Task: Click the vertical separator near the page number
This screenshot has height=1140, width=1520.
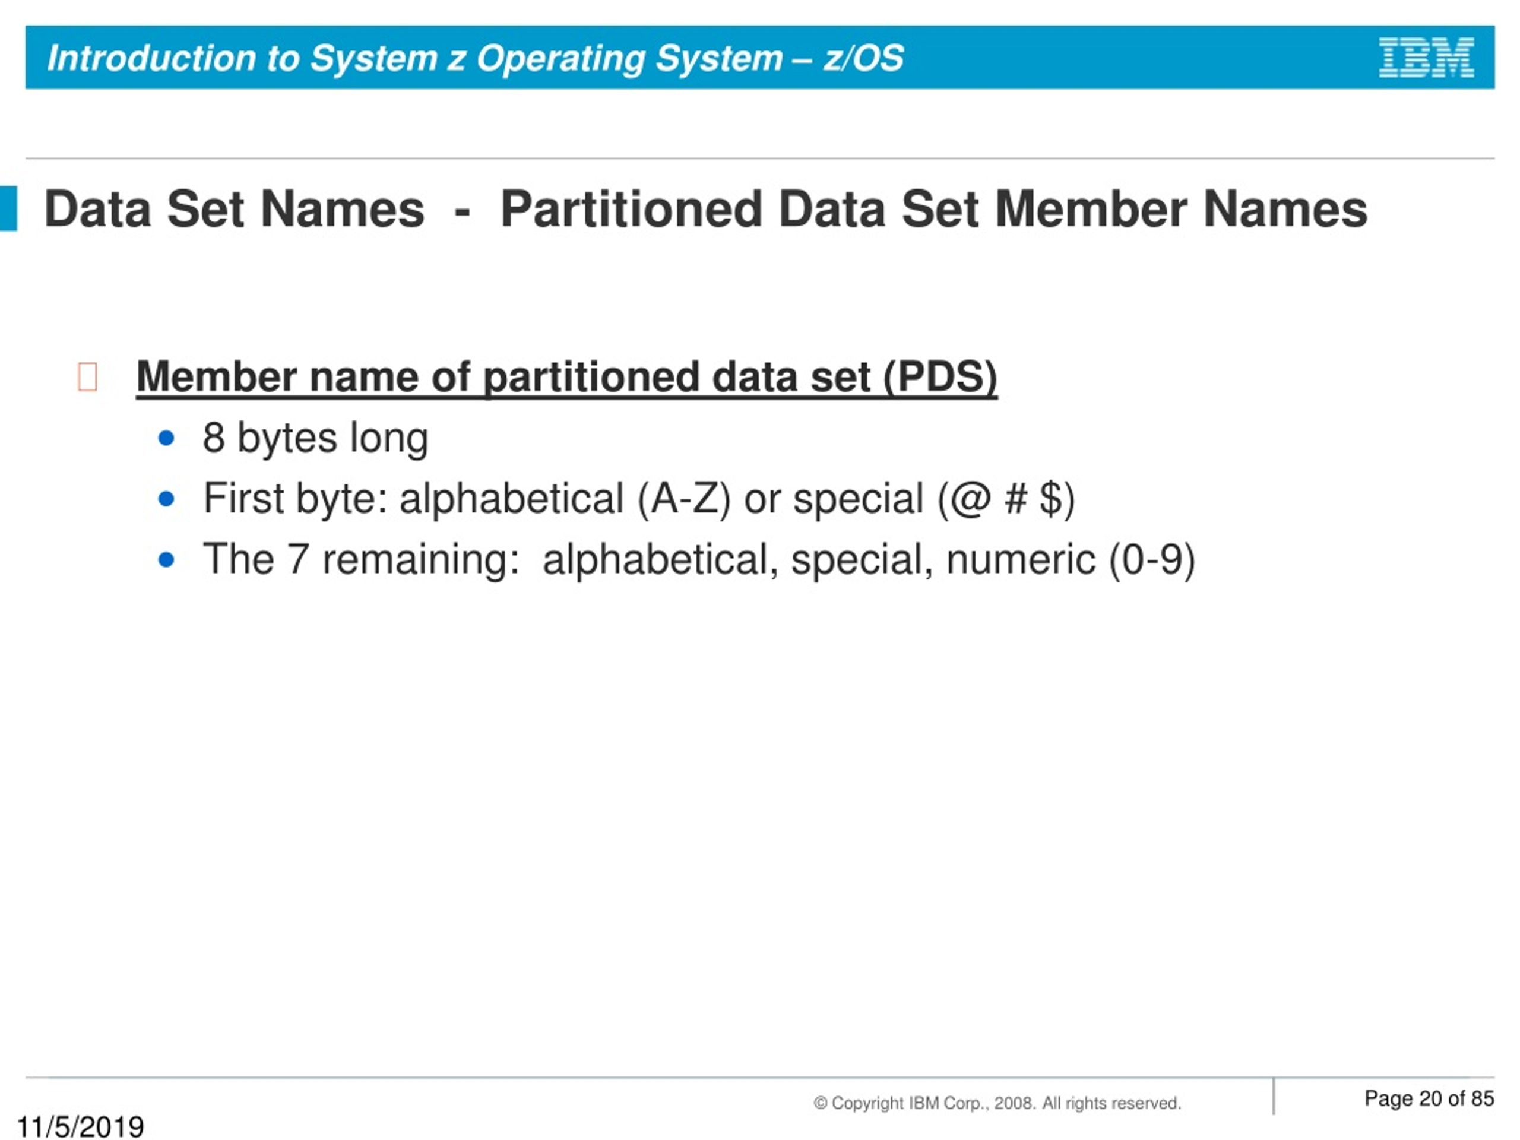Action: [1275, 1095]
